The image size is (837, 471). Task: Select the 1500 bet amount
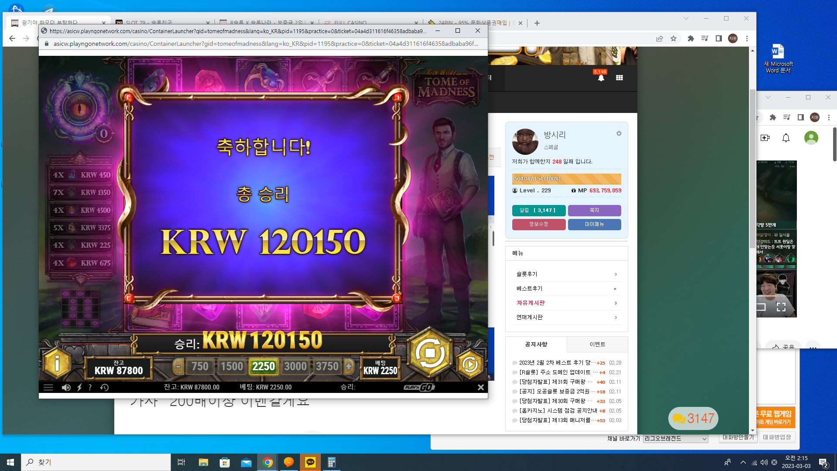tap(231, 366)
